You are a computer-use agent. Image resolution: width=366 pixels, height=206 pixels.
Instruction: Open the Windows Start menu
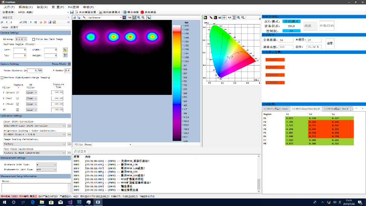point(4,202)
